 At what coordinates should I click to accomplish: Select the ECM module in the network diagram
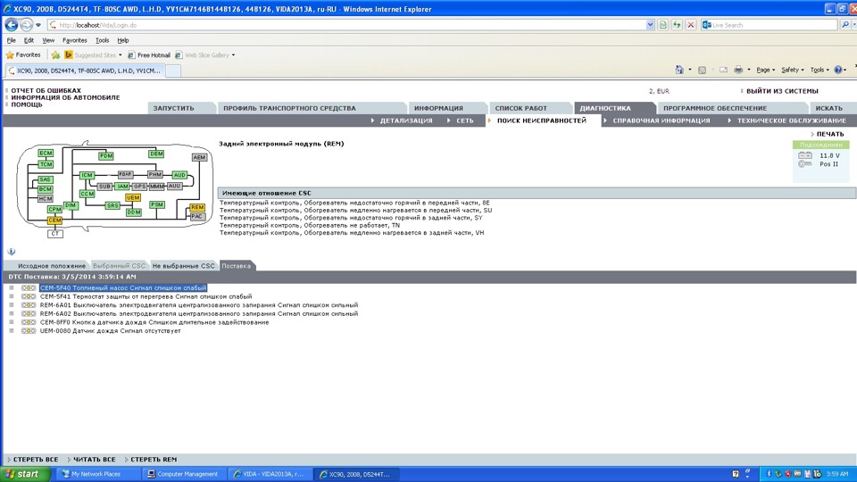(x=46, y=153)
